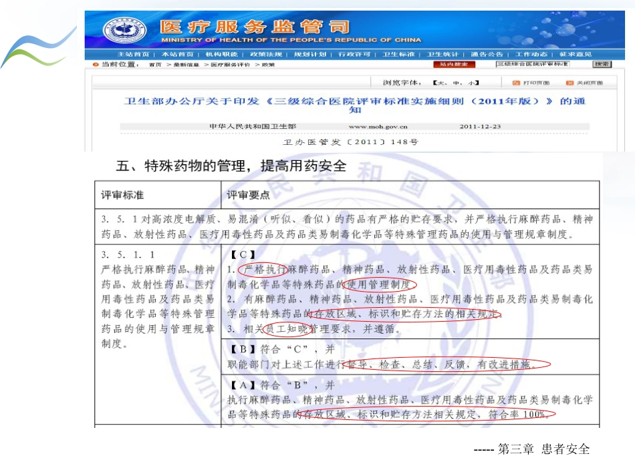Click the banner subtitle MINISTRY OF HEALTH
The height and width of the screenshot is (476, 635).
(291, 40)
